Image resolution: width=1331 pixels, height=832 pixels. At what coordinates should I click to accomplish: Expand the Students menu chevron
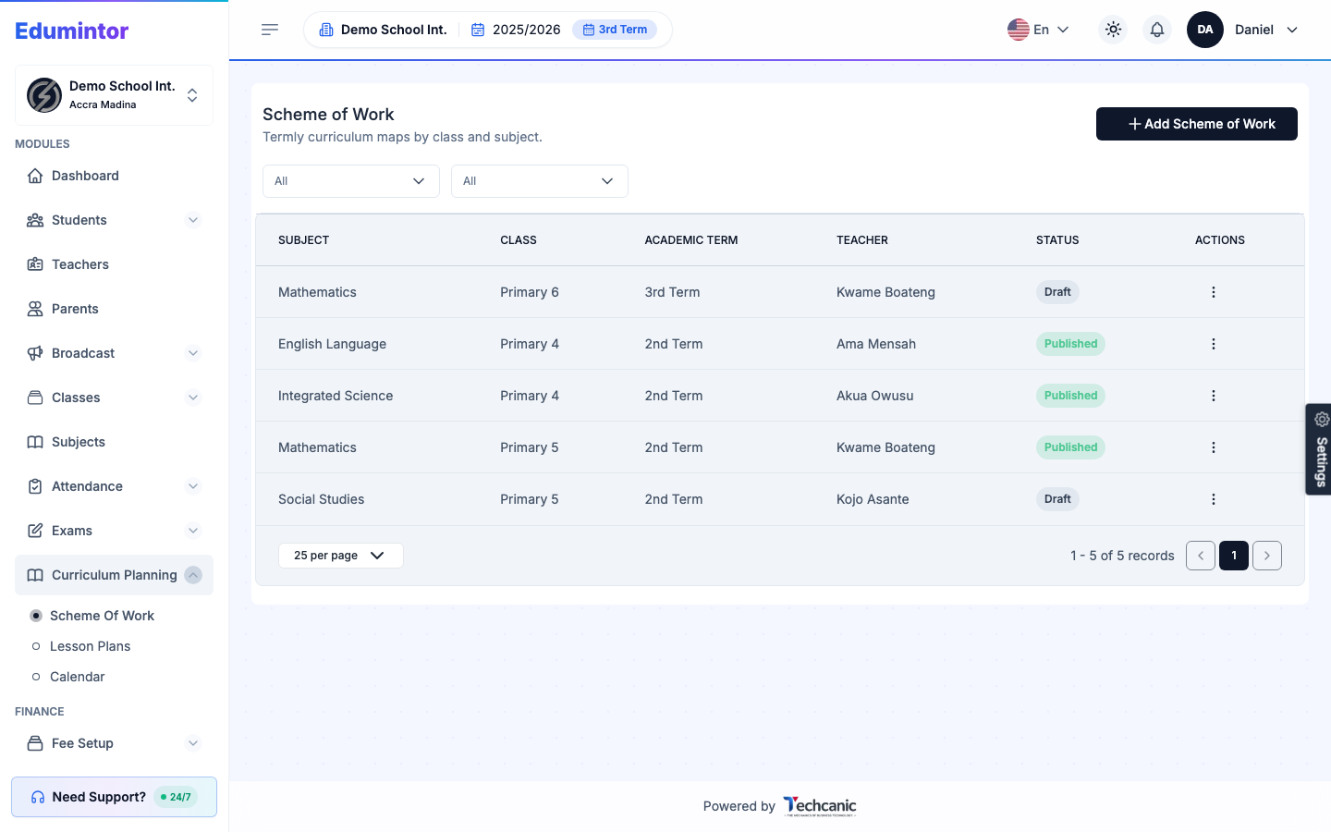coord(193,220)
